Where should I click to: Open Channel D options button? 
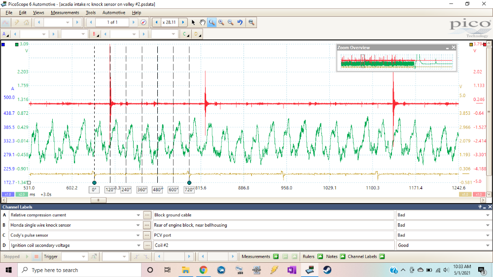(198, 34)
